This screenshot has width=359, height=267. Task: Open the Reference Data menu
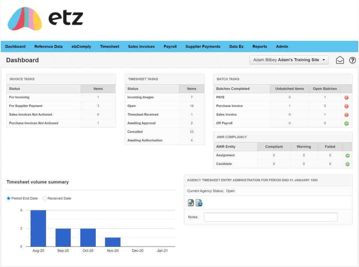click(48, 47)
